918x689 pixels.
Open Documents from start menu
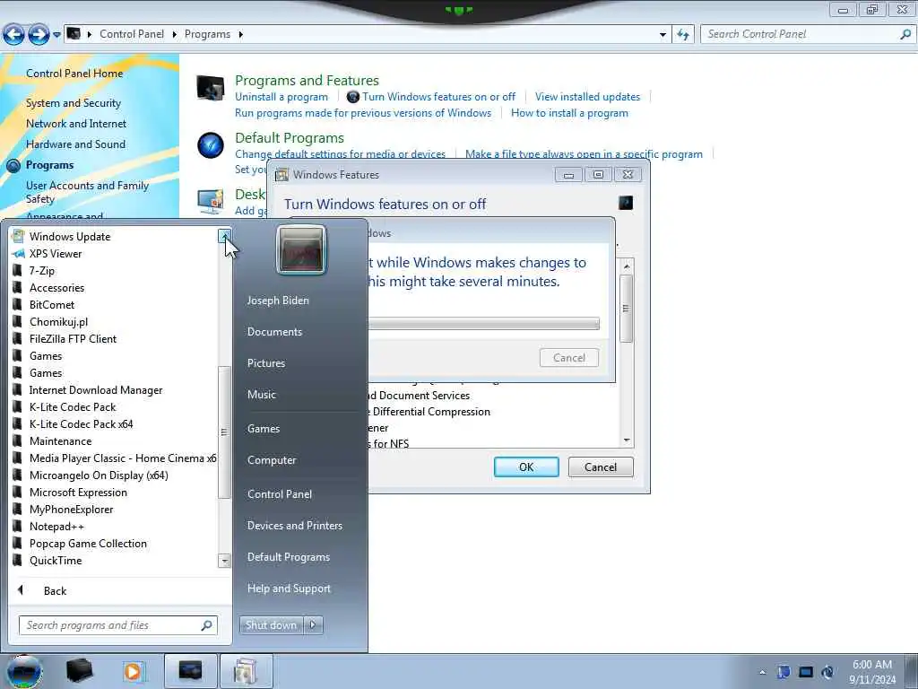pyautogui.click(x=274, y=332)
